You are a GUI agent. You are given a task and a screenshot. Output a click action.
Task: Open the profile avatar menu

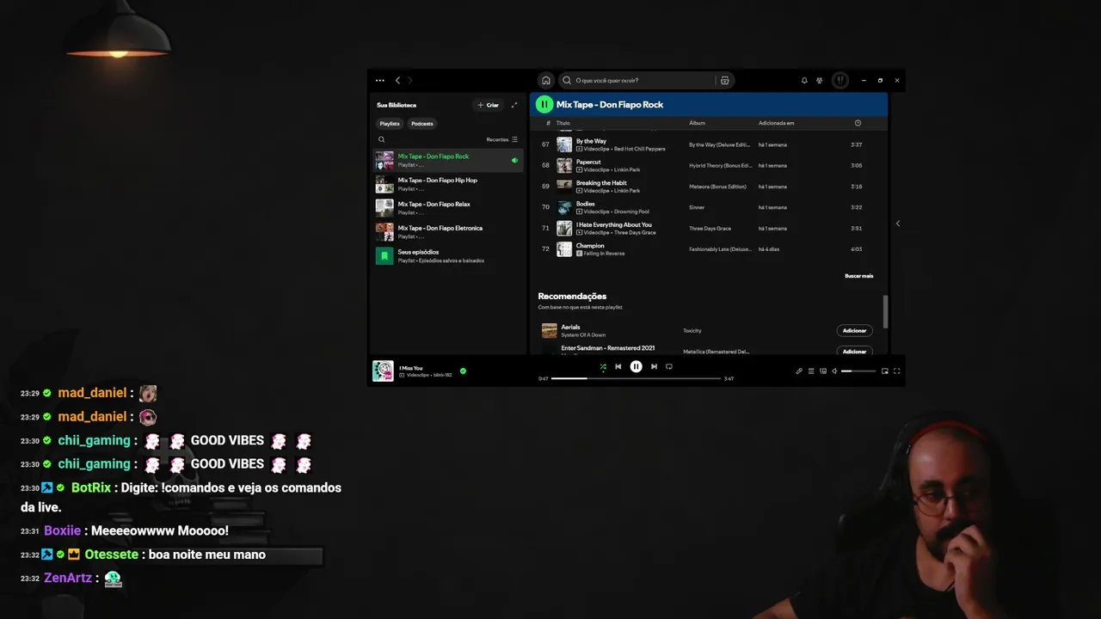point(840,80)
